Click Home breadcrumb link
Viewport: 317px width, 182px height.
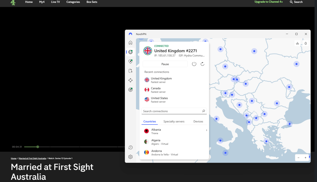point(14,159)
